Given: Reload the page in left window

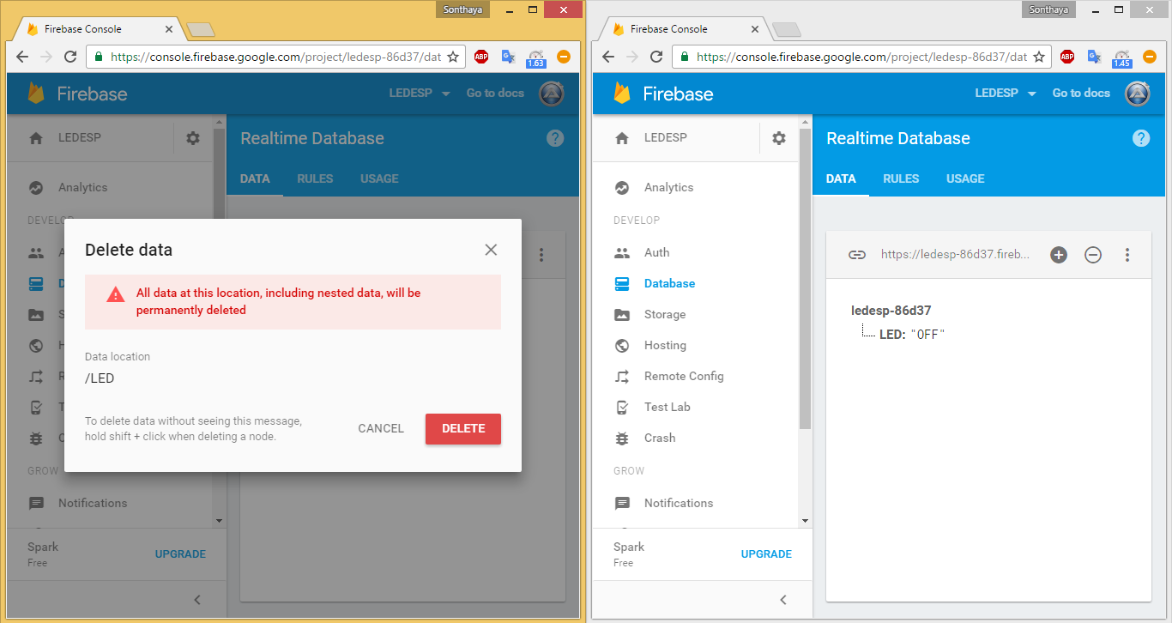Looking at the screenshot, I should click(x=70, y=57).
